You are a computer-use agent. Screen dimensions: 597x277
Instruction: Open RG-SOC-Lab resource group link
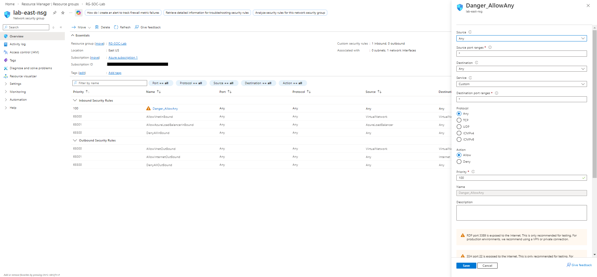(x=118, y=44)
